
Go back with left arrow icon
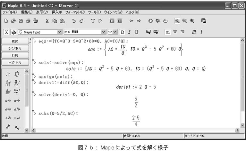[131, 21]
